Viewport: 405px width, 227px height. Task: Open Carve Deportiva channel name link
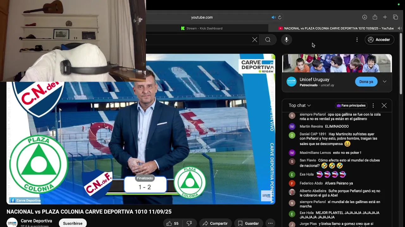coord(36,221)
